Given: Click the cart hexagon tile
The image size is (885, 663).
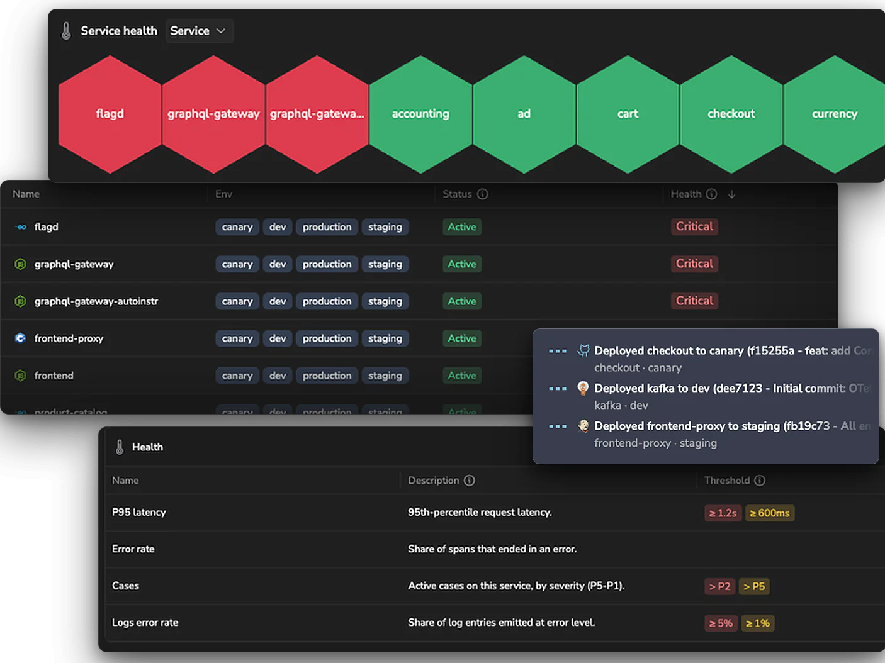Looking at the screenshot, I should 628,114.
